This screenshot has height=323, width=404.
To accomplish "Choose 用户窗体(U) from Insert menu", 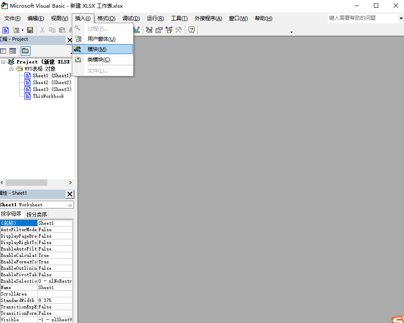I will 103,39.
